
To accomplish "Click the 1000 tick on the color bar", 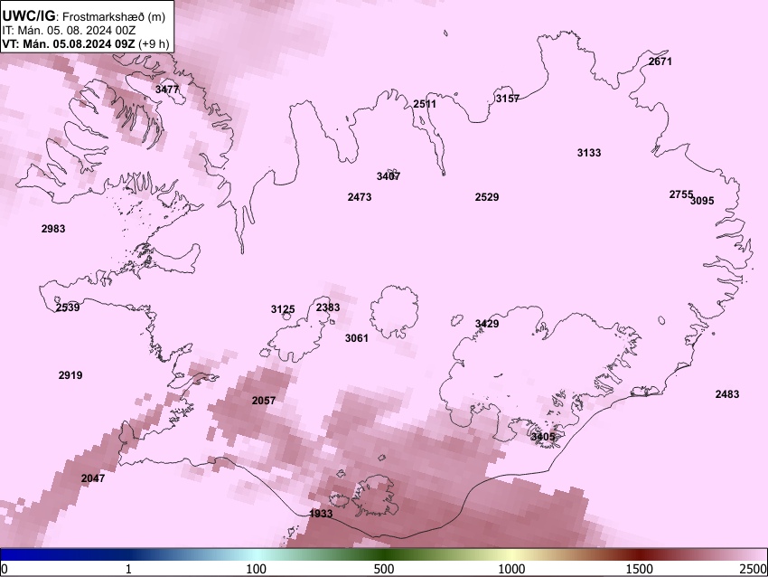I will tap(511, 569).
